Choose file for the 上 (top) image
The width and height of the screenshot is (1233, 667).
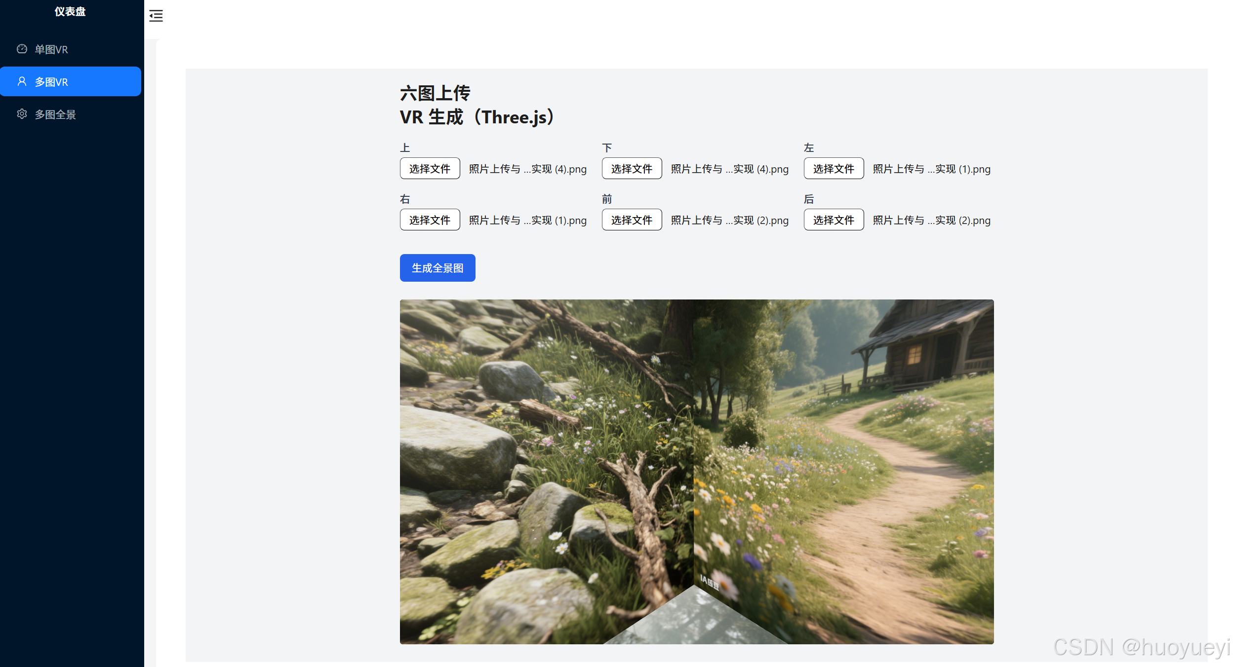[x=430, y=169]
